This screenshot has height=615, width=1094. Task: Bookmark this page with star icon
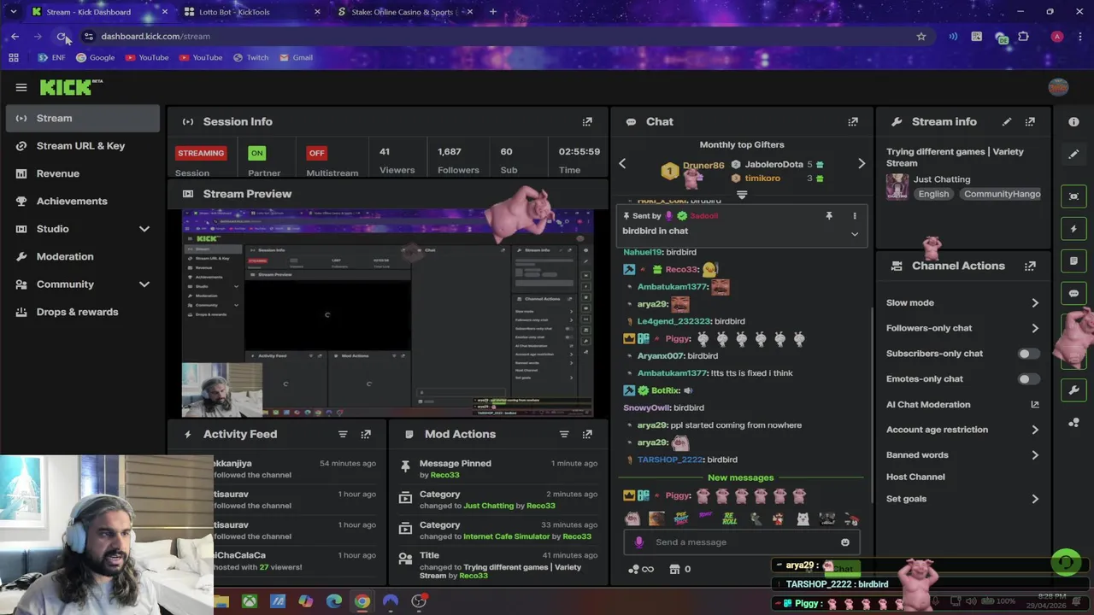coord(920,37)
